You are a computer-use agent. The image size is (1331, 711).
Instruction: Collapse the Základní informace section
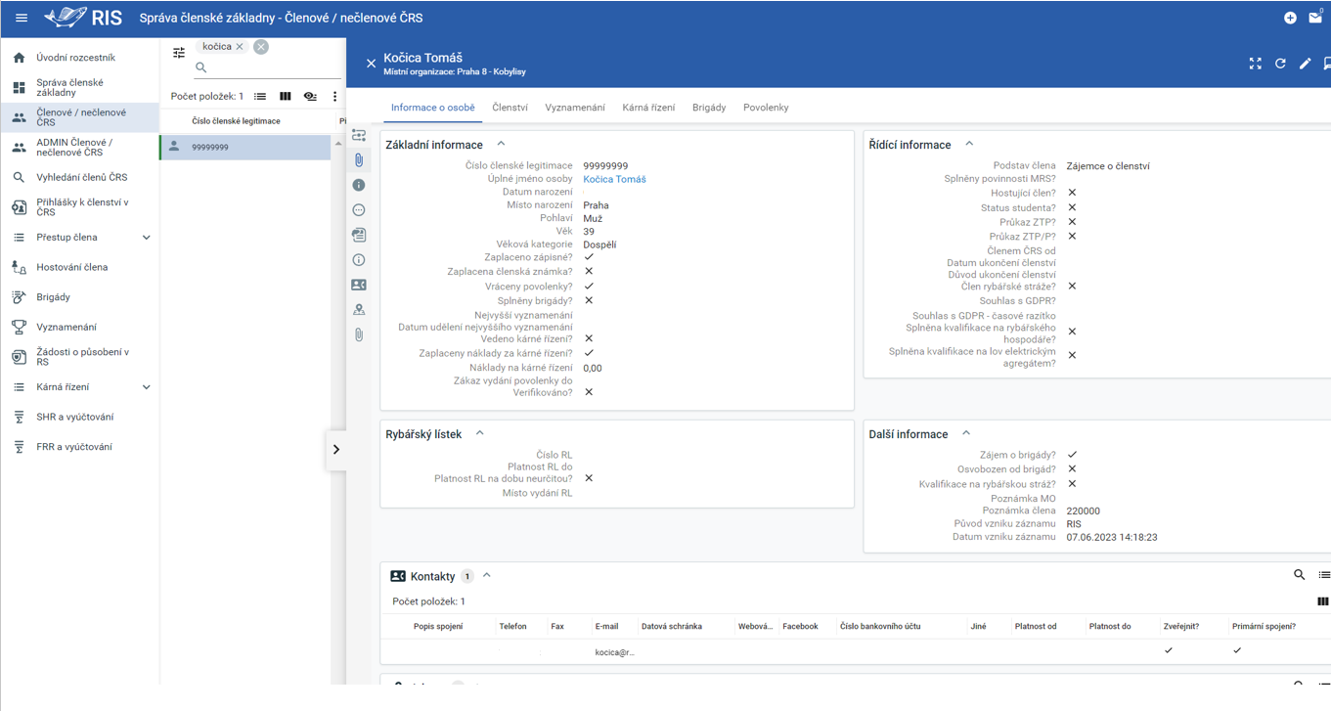click(501, 144)
